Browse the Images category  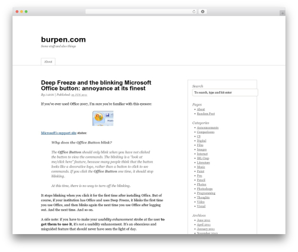point(201,150)
